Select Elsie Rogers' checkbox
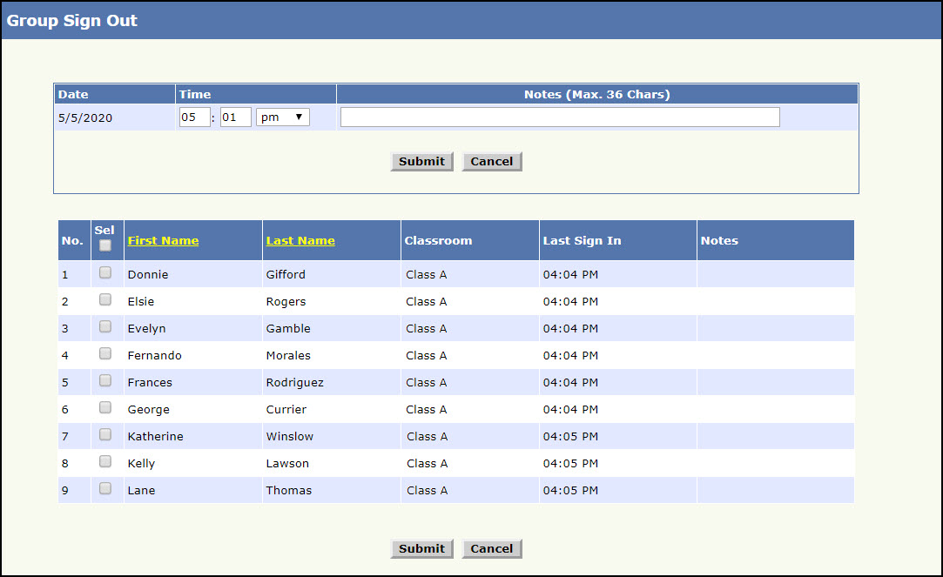This screenshot has height=577, width=943. pos(105,299)
